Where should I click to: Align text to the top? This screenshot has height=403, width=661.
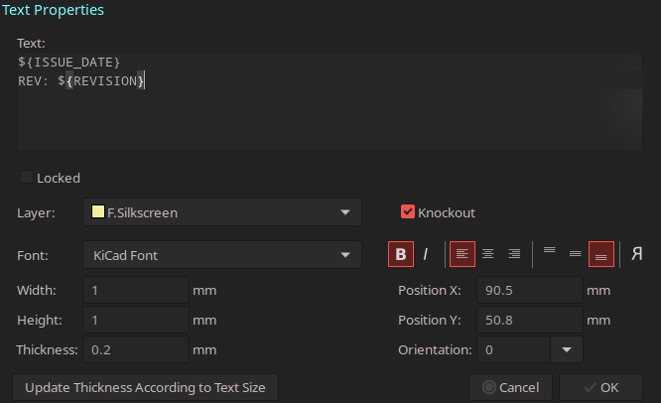550,254
